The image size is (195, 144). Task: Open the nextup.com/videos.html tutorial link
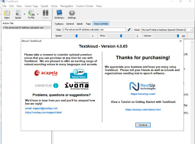[x=143, y=110]
